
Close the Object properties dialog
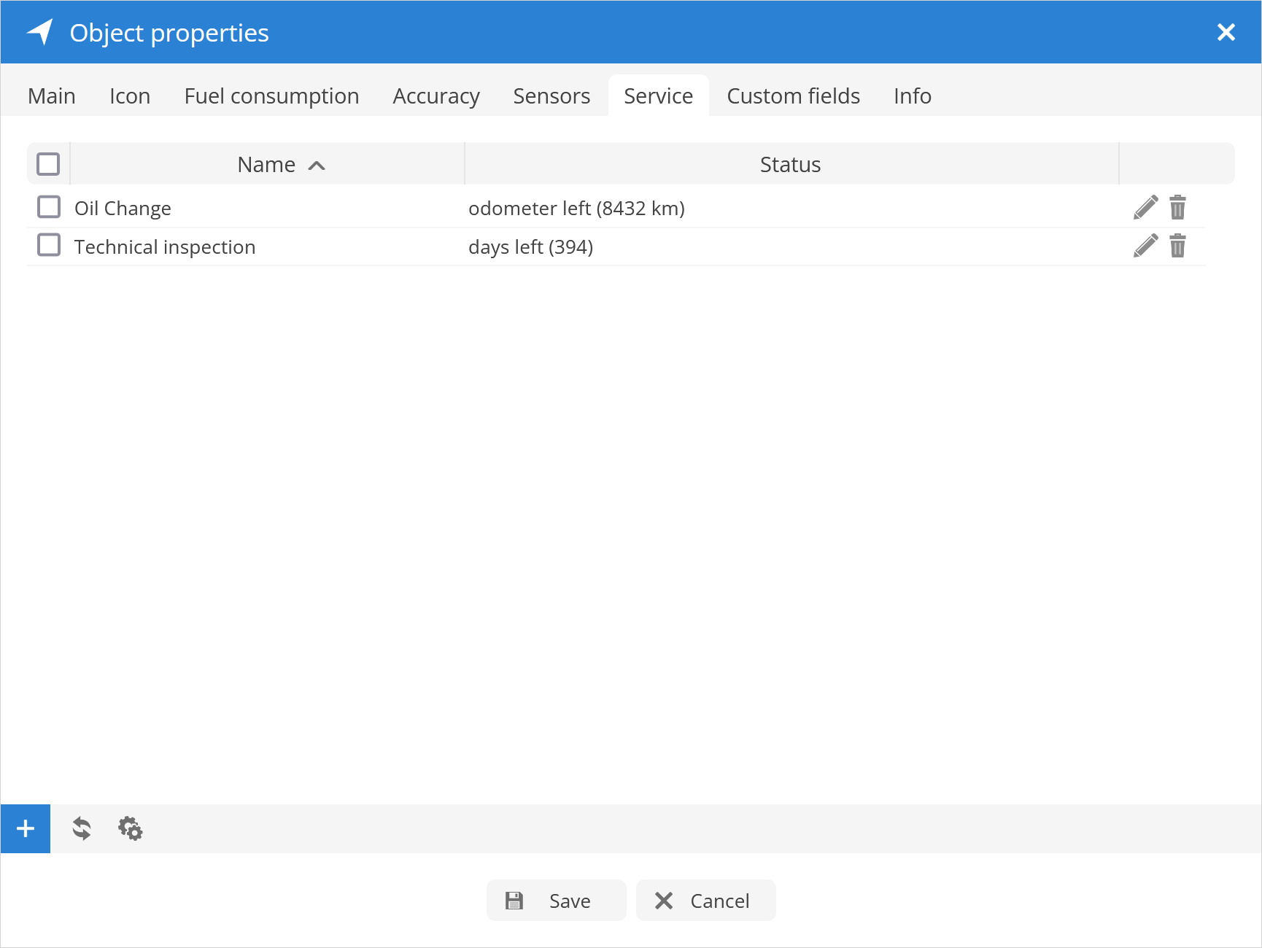coord(1226,32)
